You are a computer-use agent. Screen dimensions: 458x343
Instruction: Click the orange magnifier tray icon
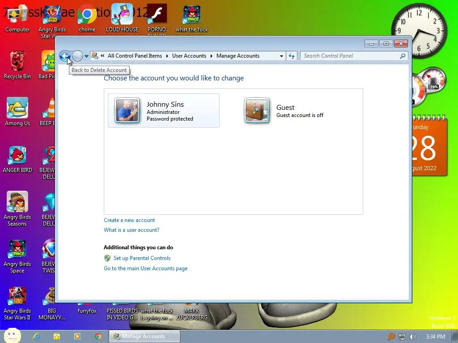pyautogui.click(x=391, y=337)
